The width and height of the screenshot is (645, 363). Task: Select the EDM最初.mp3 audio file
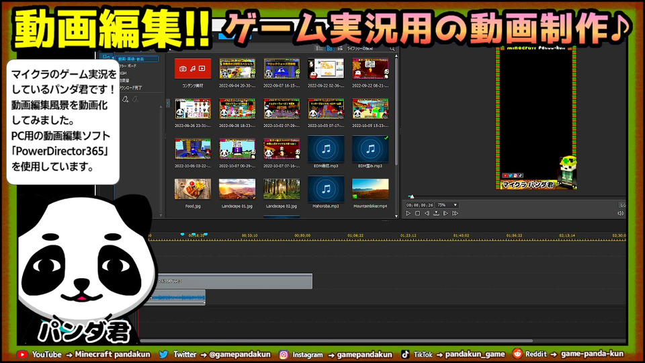(326, 149)
